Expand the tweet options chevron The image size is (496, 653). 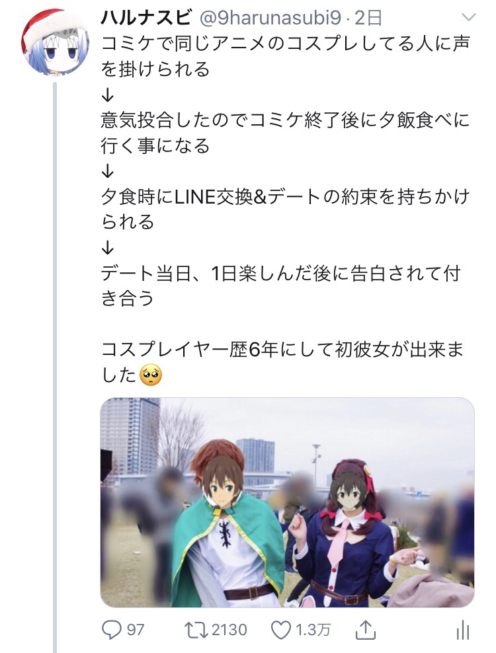click(469, 17)
